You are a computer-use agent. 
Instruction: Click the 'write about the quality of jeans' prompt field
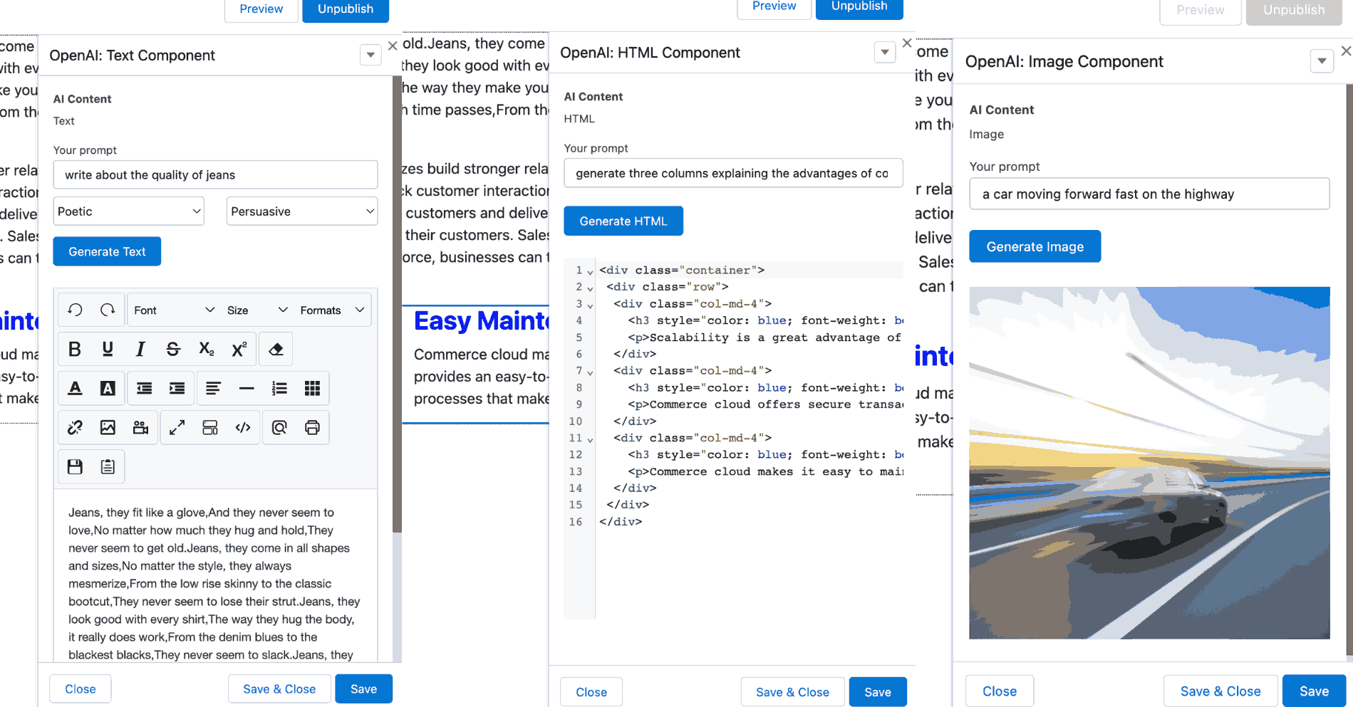pos(215,174)
